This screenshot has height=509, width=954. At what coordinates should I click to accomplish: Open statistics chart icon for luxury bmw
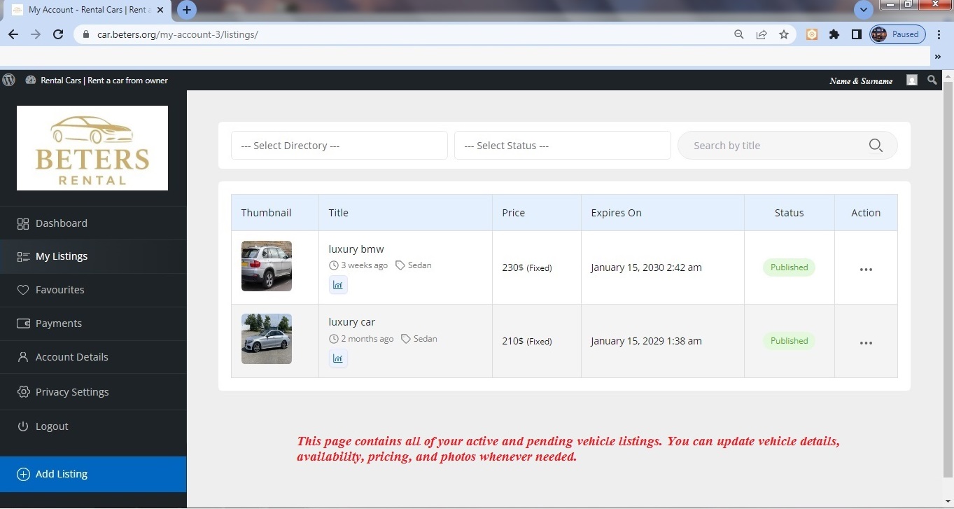tap(338, 285)
